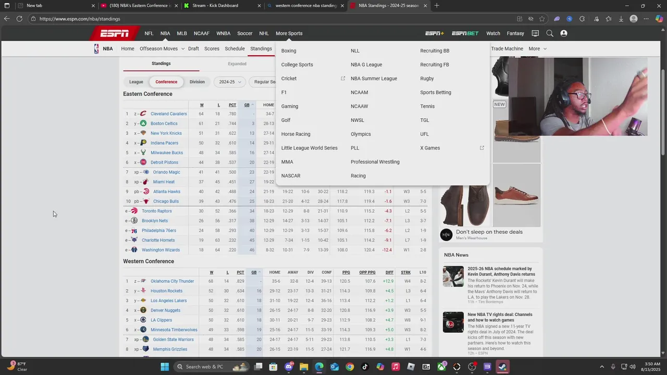Select Professional Wrestling from More Sports menu
This screenshot has width=667, height=375.
(375, 162)
